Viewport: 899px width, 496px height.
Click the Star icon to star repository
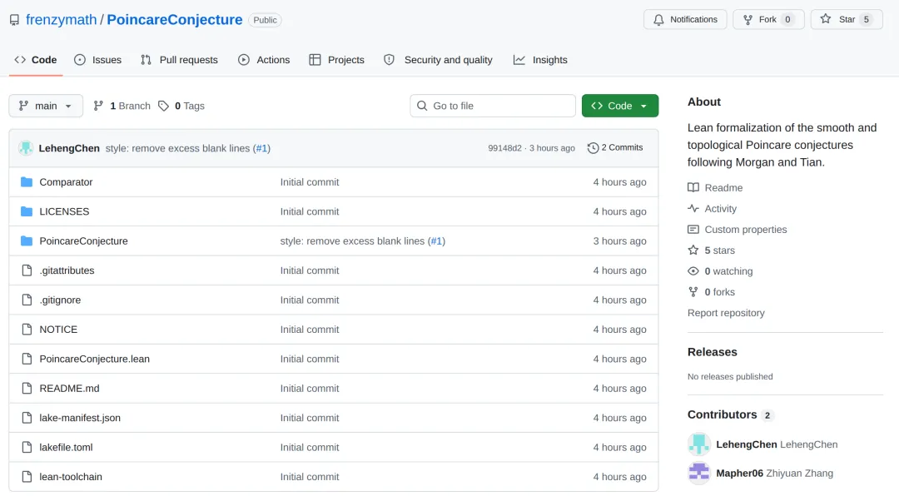826,19
